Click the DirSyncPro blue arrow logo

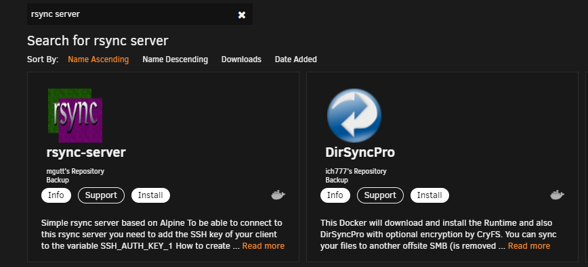pos(354,115)
